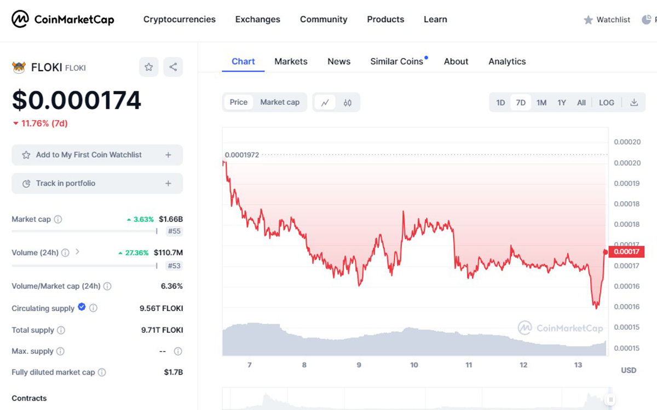Click the #53 volume rank badge
The height and width of the screenshot is (410, 657).
[x=175, y=266]
